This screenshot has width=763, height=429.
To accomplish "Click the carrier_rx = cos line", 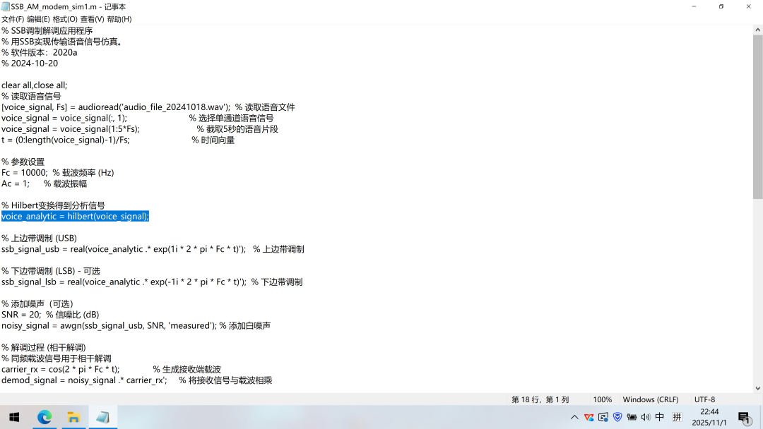I will click(x=111, y=369).
